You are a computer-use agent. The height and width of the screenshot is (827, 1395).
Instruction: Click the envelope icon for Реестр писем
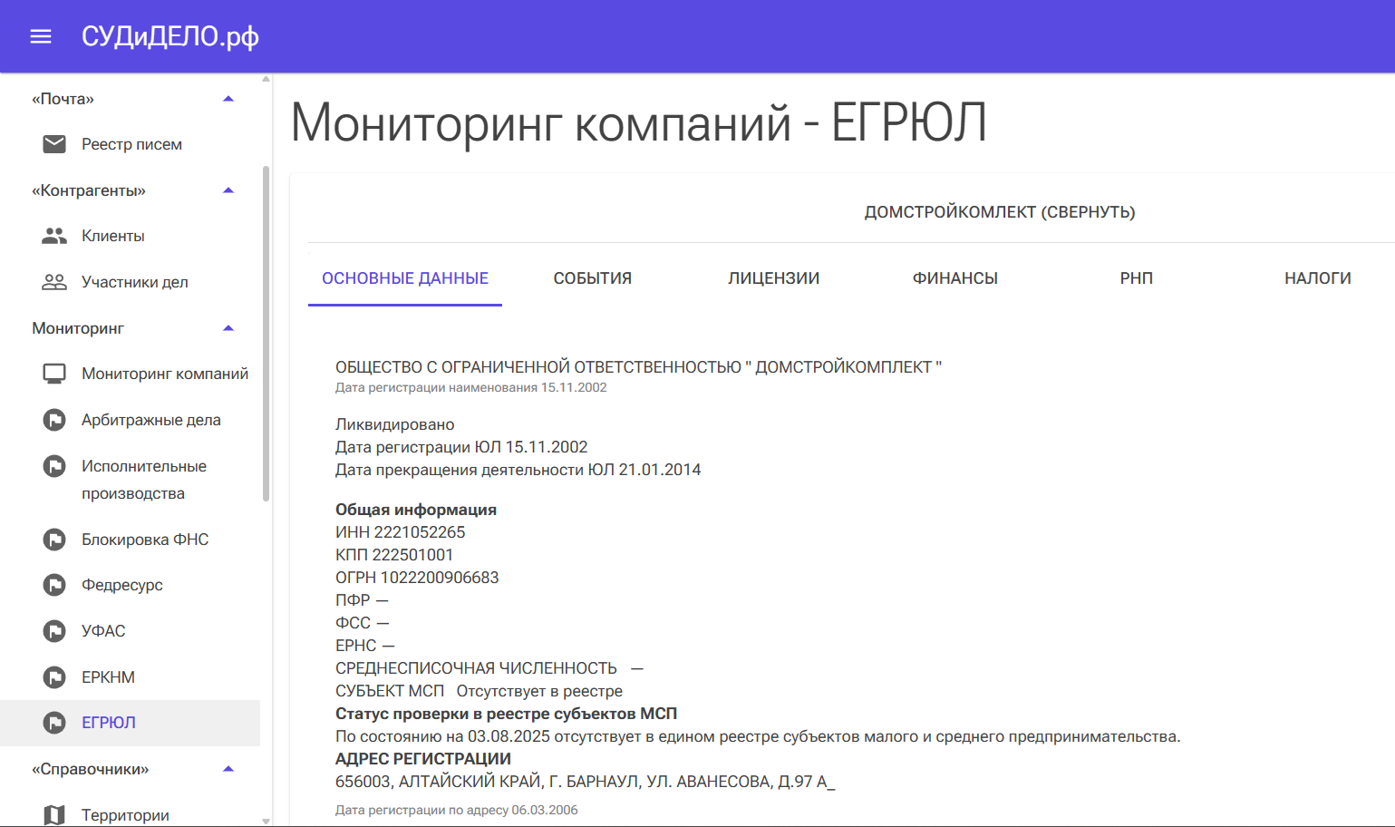pyautogui.click(x=54, y=144)
